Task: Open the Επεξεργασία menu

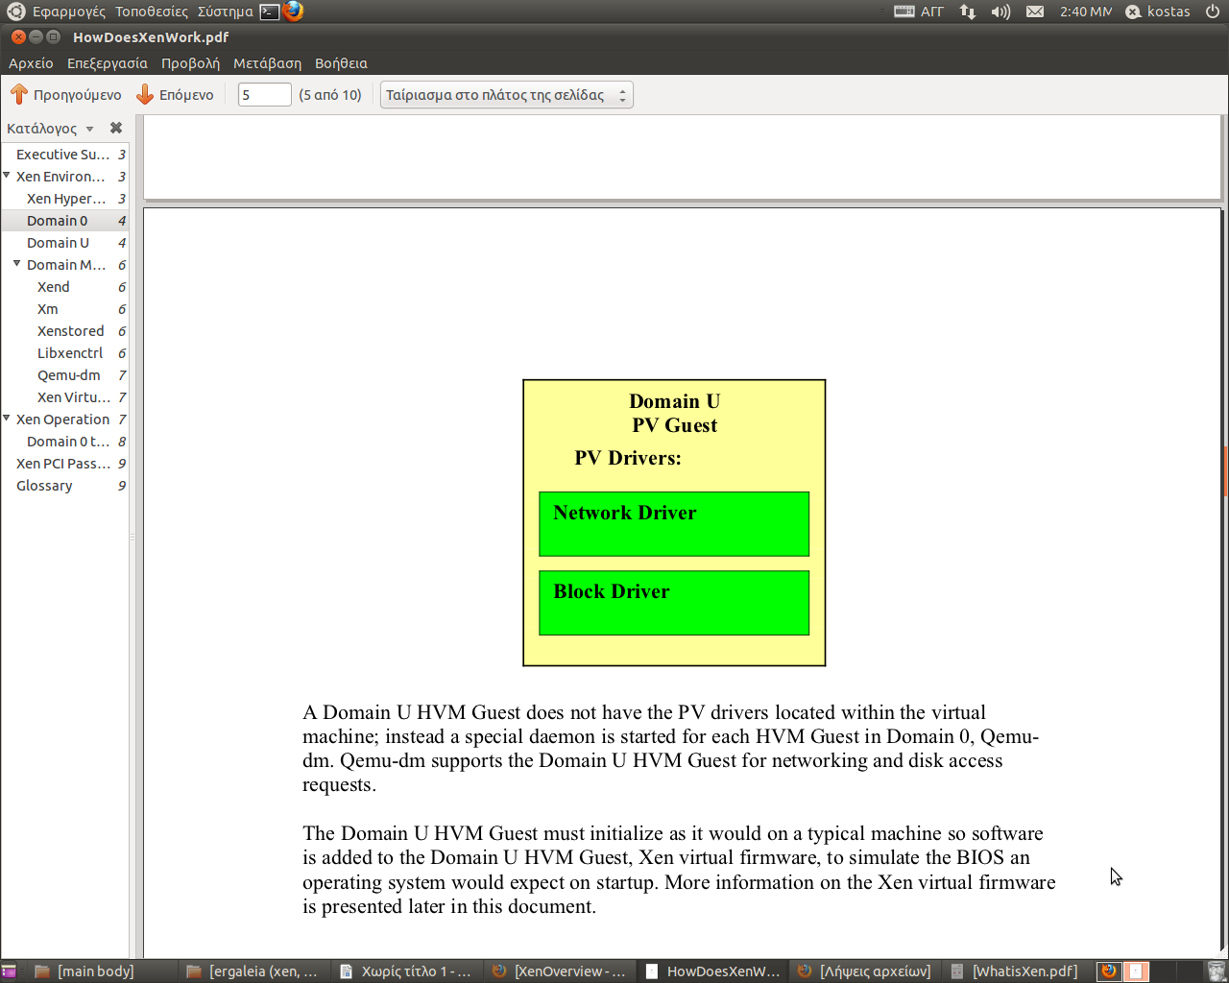Action: coord(108,63)
